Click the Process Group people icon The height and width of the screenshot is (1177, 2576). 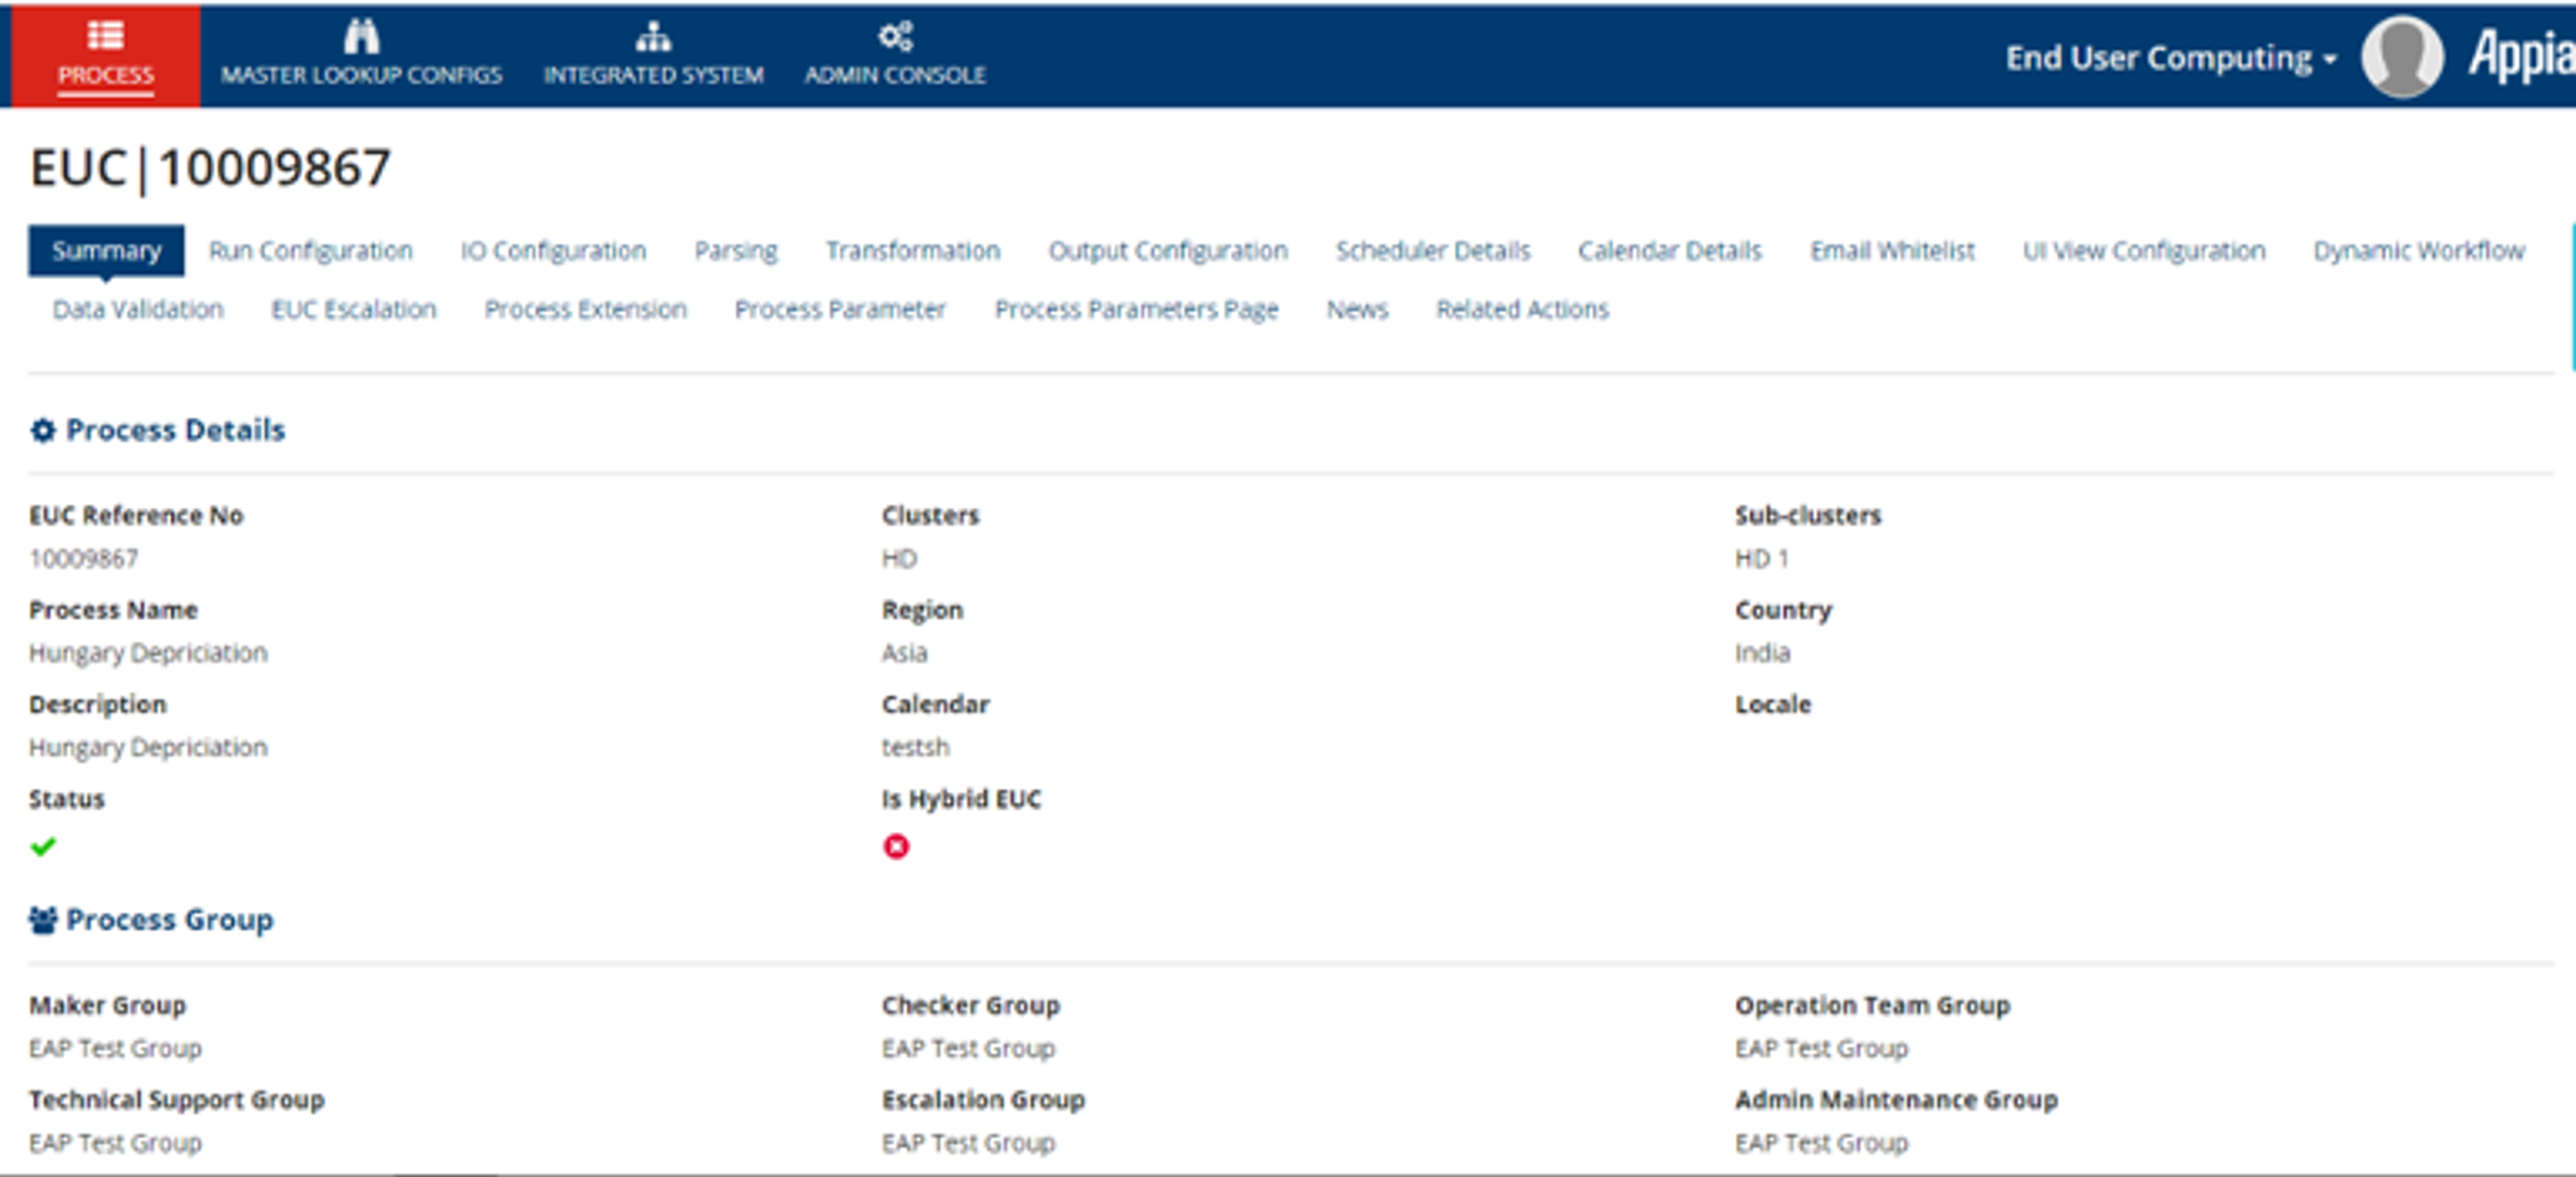(x=43, y=920)
